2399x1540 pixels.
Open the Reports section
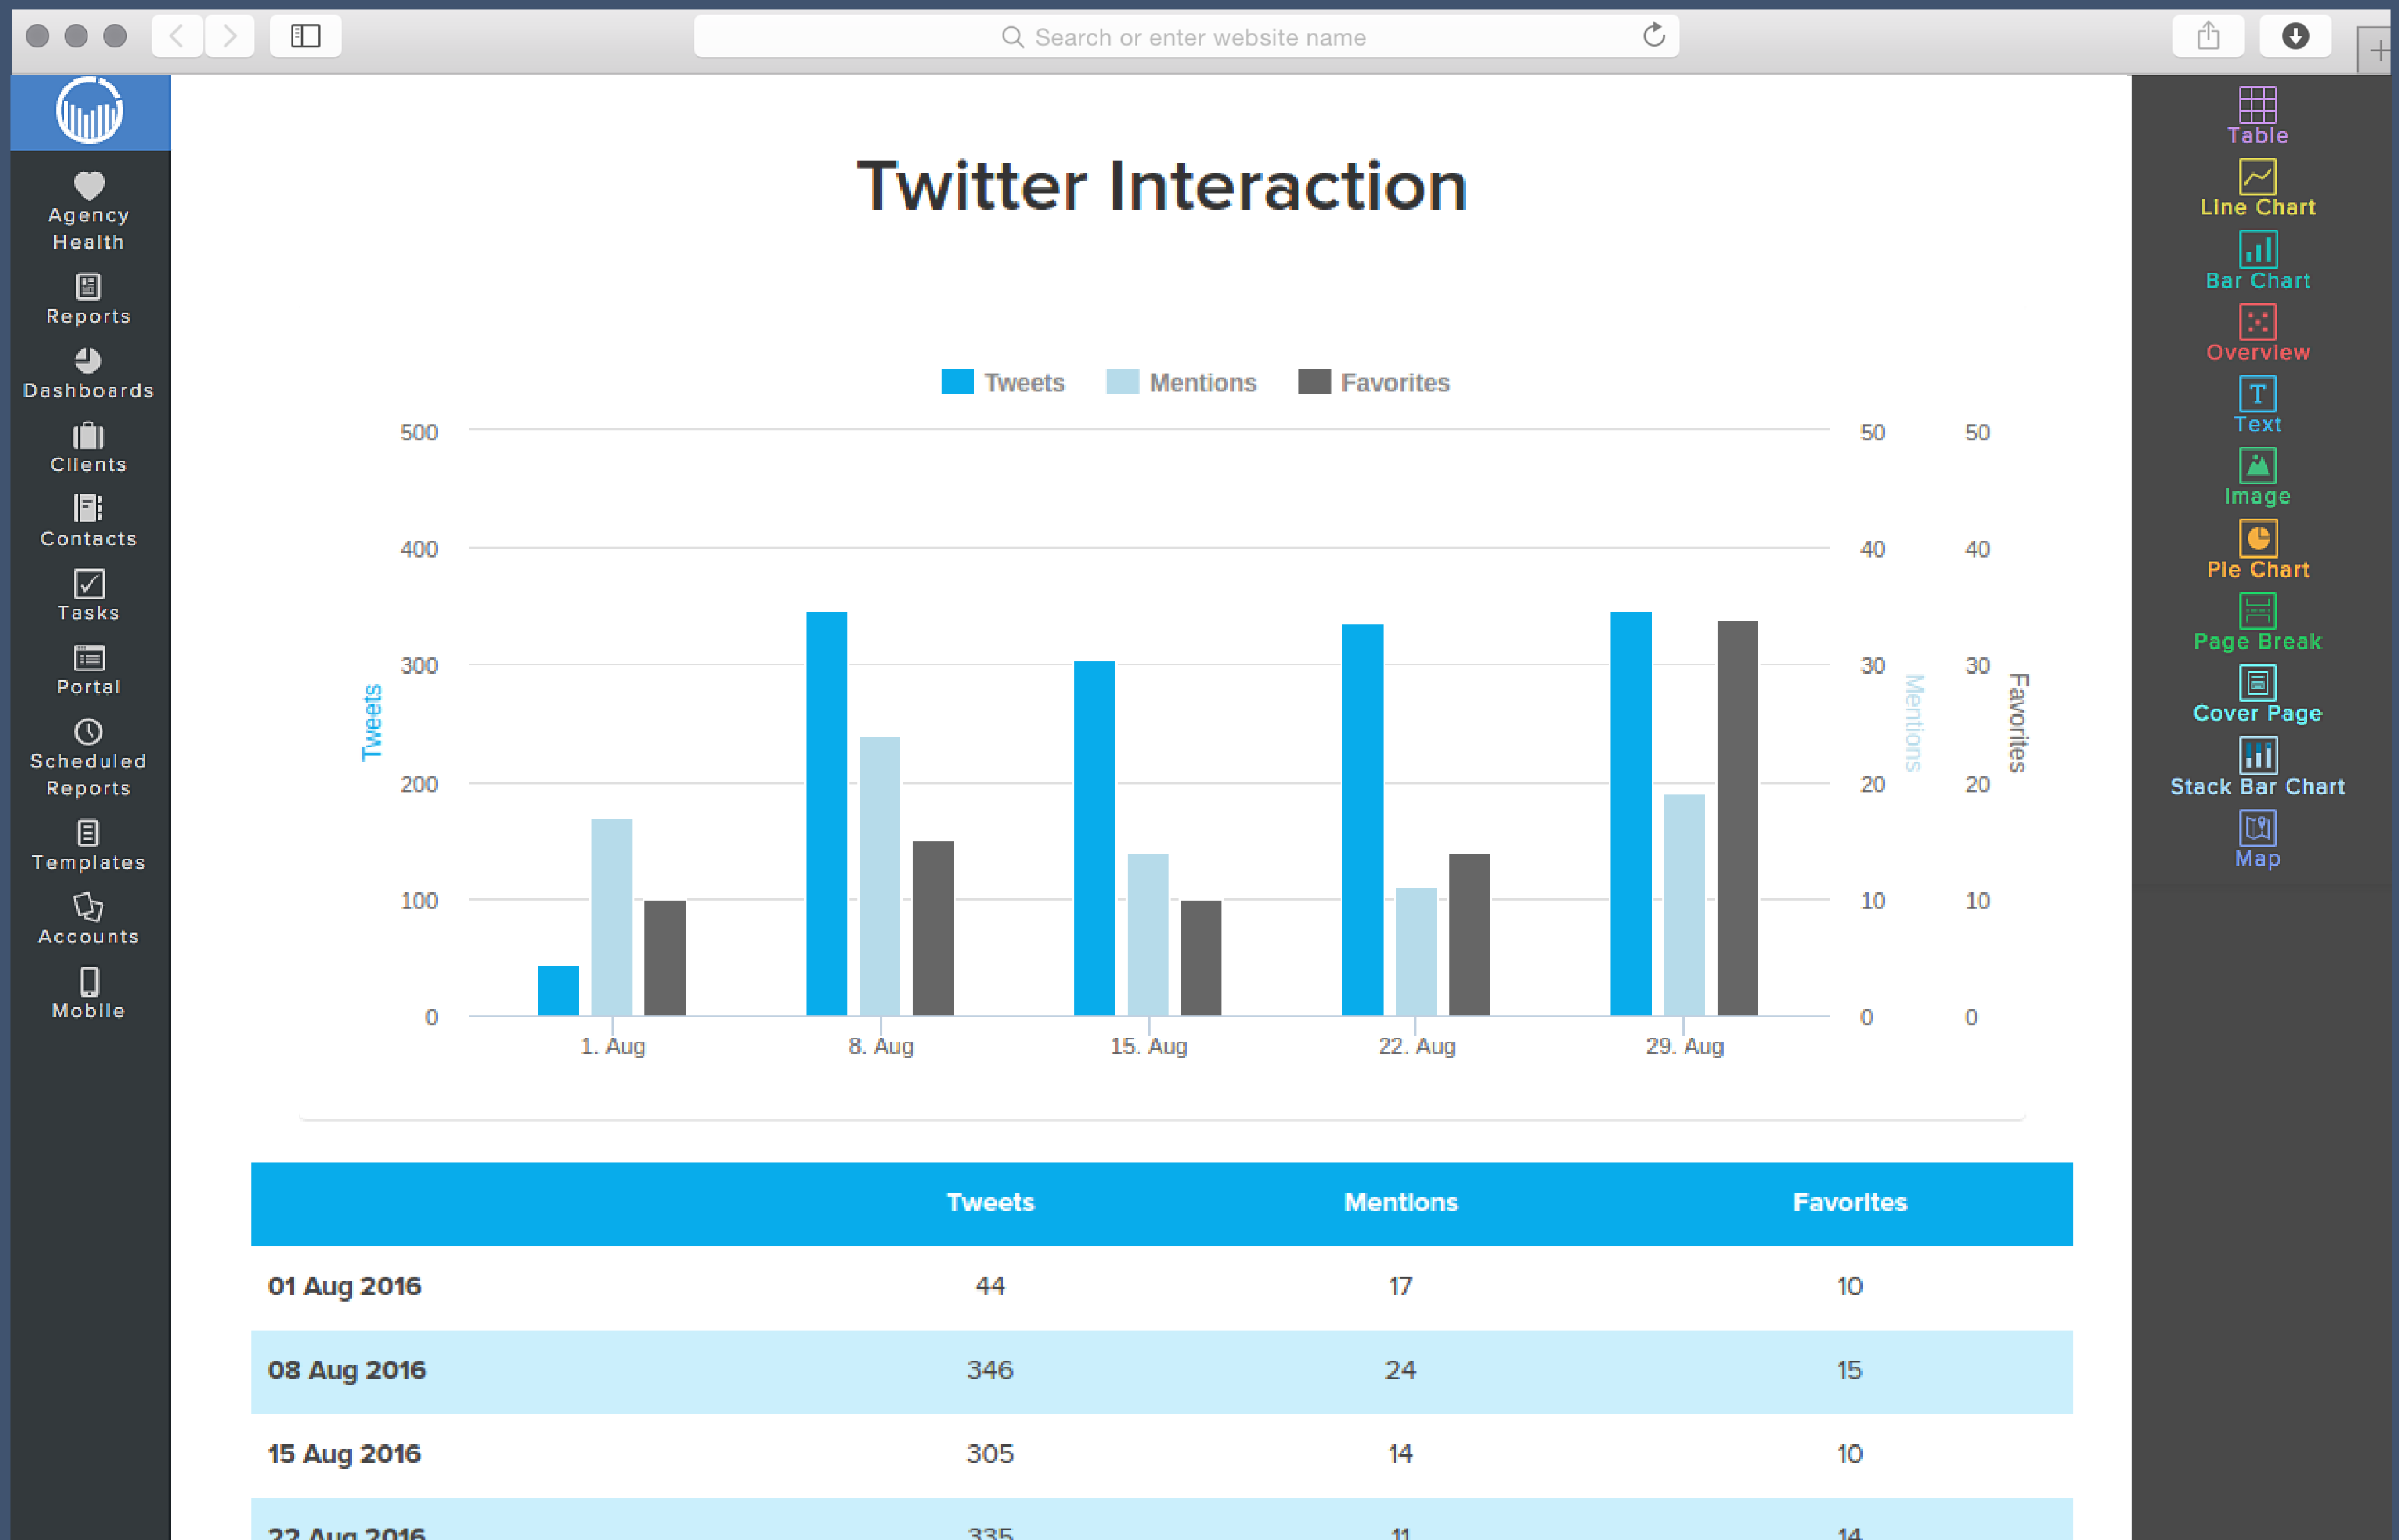point(88,300)
